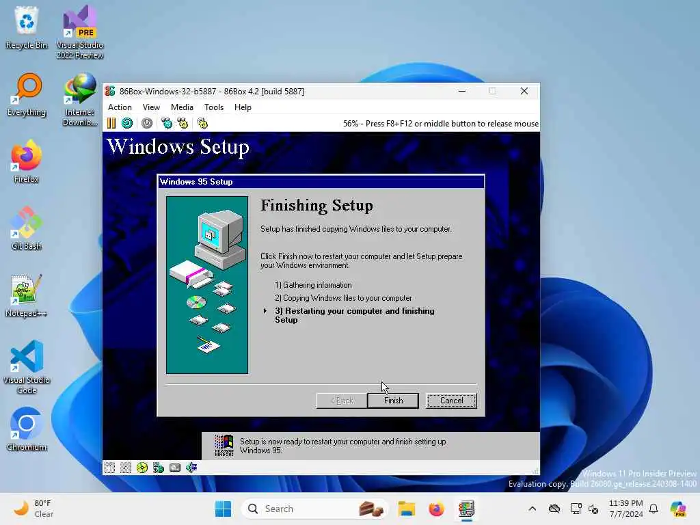700x525 pixels.
Task: Click the Microsoft Windows logo in status strip
Action: 224,446
